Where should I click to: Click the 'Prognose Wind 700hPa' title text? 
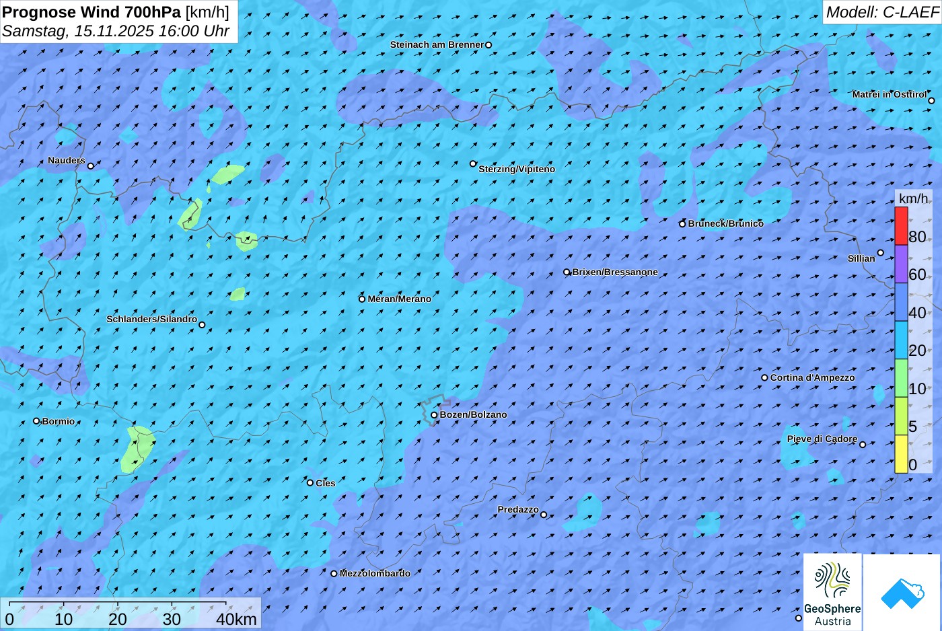pos(92,11)
